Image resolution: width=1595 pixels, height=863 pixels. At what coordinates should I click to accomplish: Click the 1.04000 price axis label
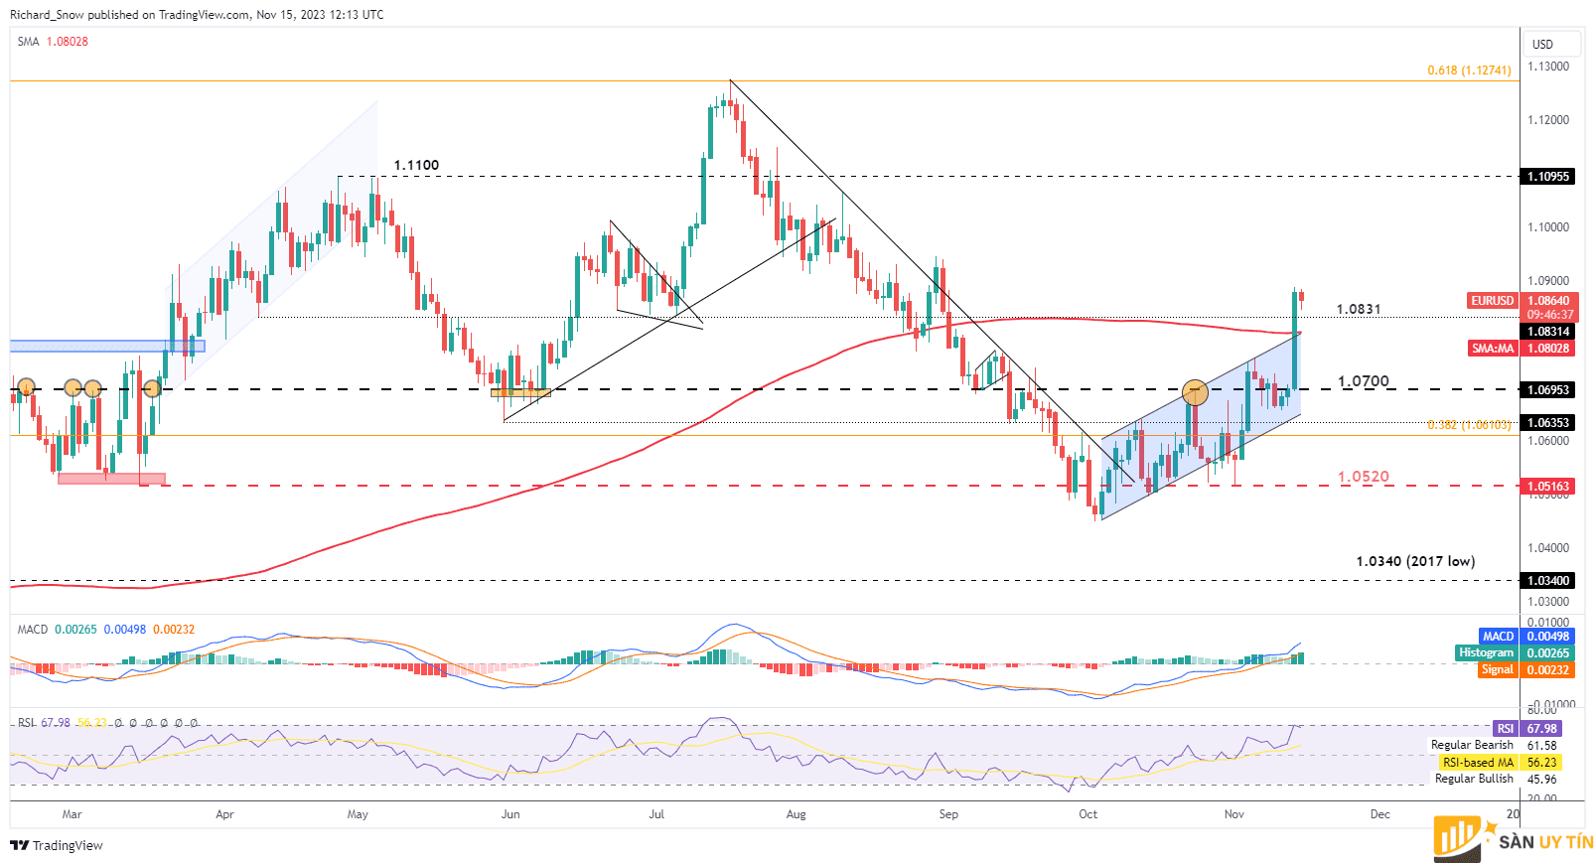[x=1548, y=548]
